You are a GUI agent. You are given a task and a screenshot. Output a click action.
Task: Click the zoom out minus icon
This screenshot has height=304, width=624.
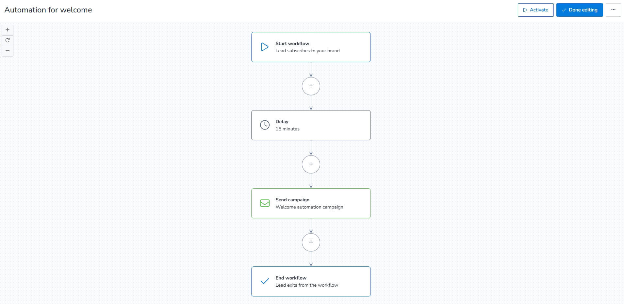pyautogui.click(x=8, y=51)
